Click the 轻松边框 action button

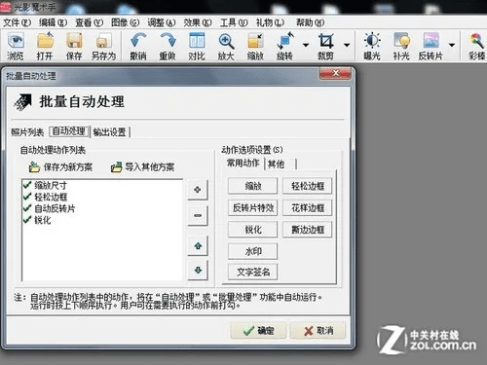308,186
